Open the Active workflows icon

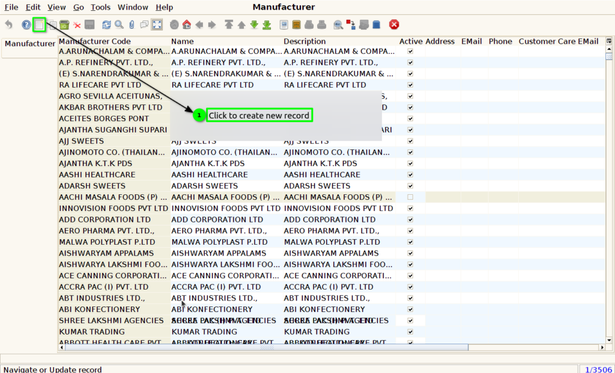pos(351,25)
